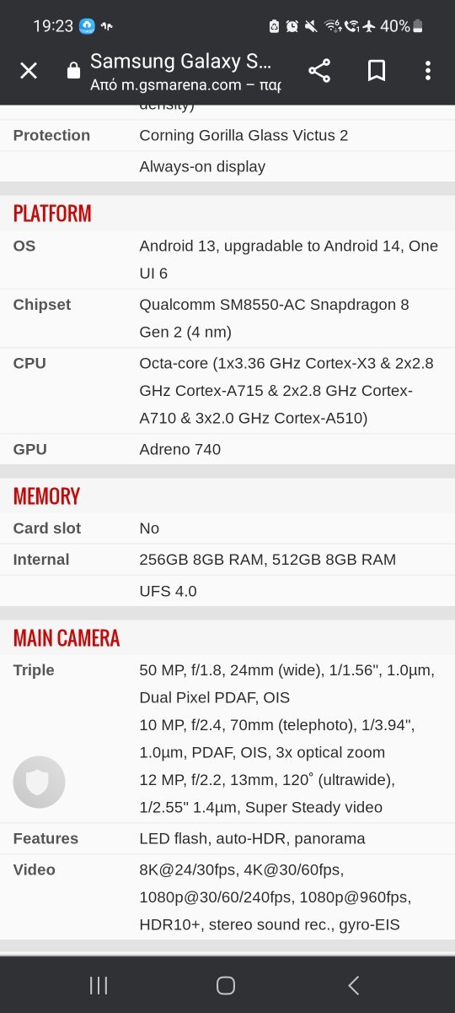This screenshot has height=1013, width=455.
Task: Close the Chrome custom tab
Action: (29, 71)
